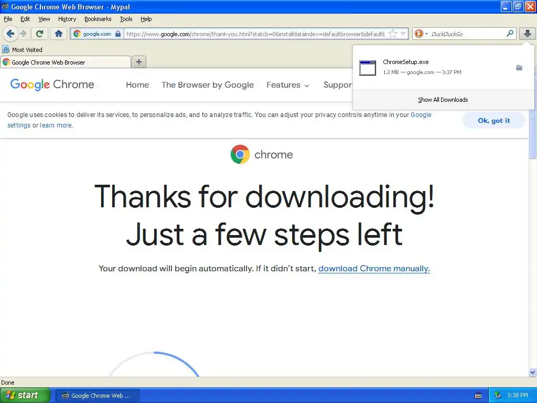Reload the page with the refresh icon
537x403 pixels.
39,34
